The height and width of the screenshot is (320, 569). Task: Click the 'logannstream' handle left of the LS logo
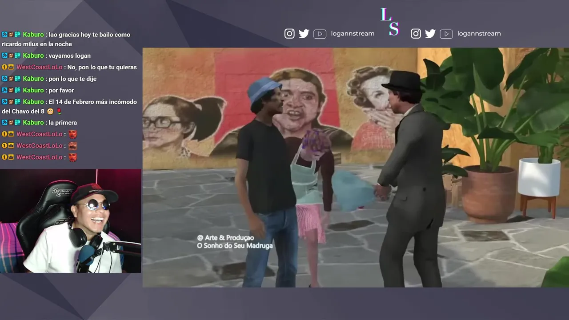coord(353,34)
